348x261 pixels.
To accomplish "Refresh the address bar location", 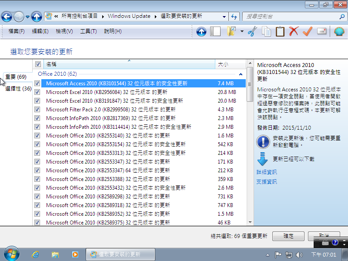I will click(x=234, y=17).
